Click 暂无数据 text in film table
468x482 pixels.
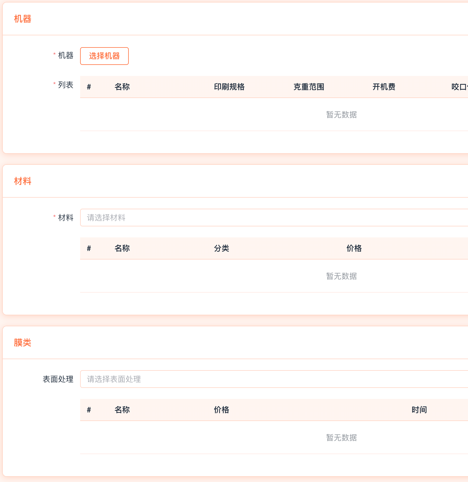tap(341, 438)
